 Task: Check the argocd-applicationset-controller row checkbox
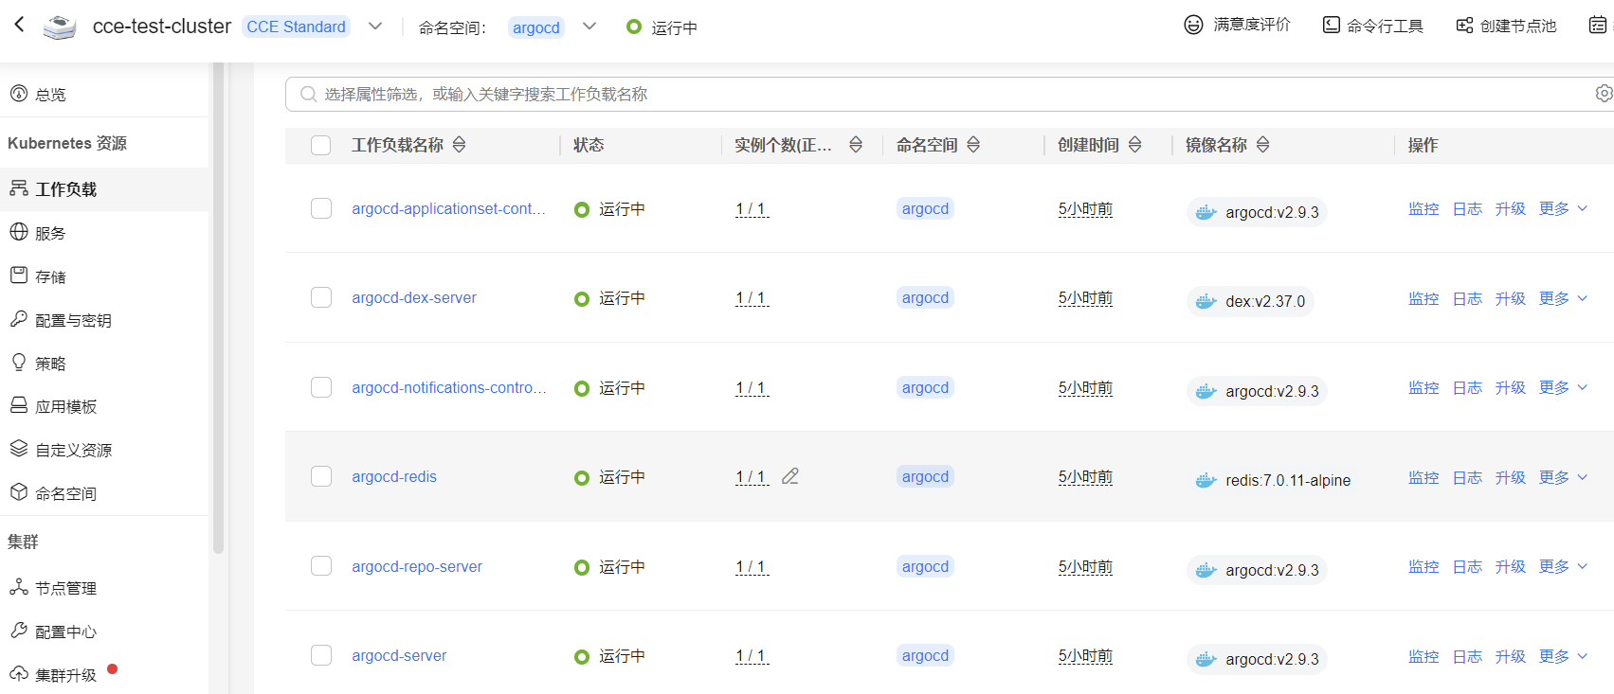point(321,208)
